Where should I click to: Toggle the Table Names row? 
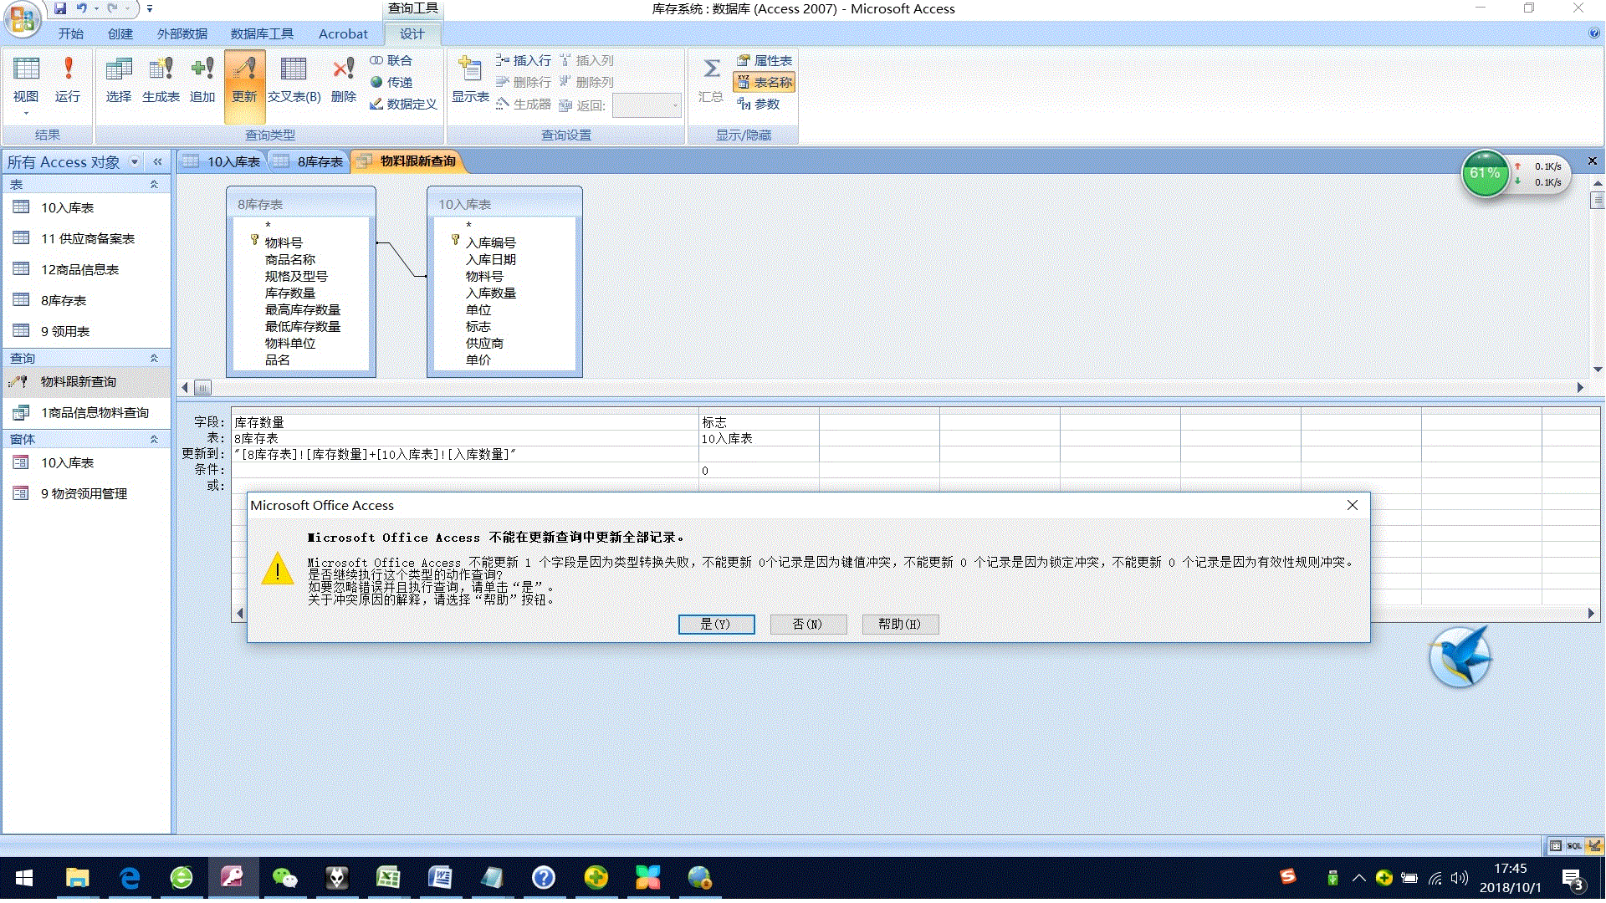tap(764, 82)
